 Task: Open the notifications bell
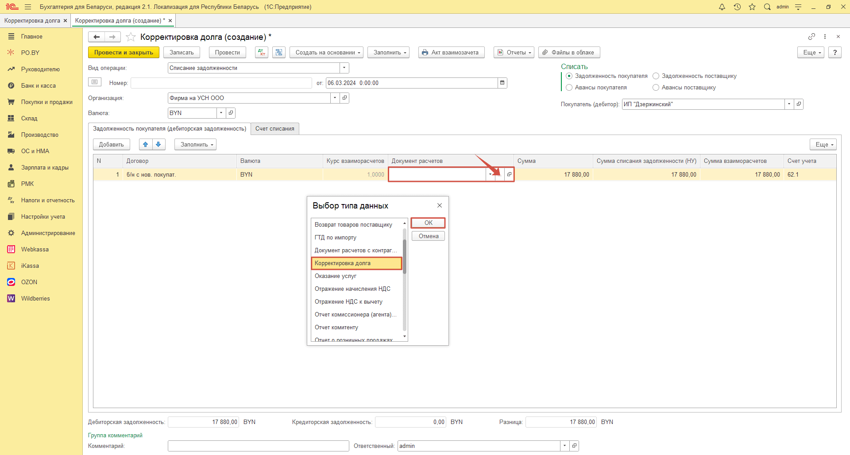(722, 7)
